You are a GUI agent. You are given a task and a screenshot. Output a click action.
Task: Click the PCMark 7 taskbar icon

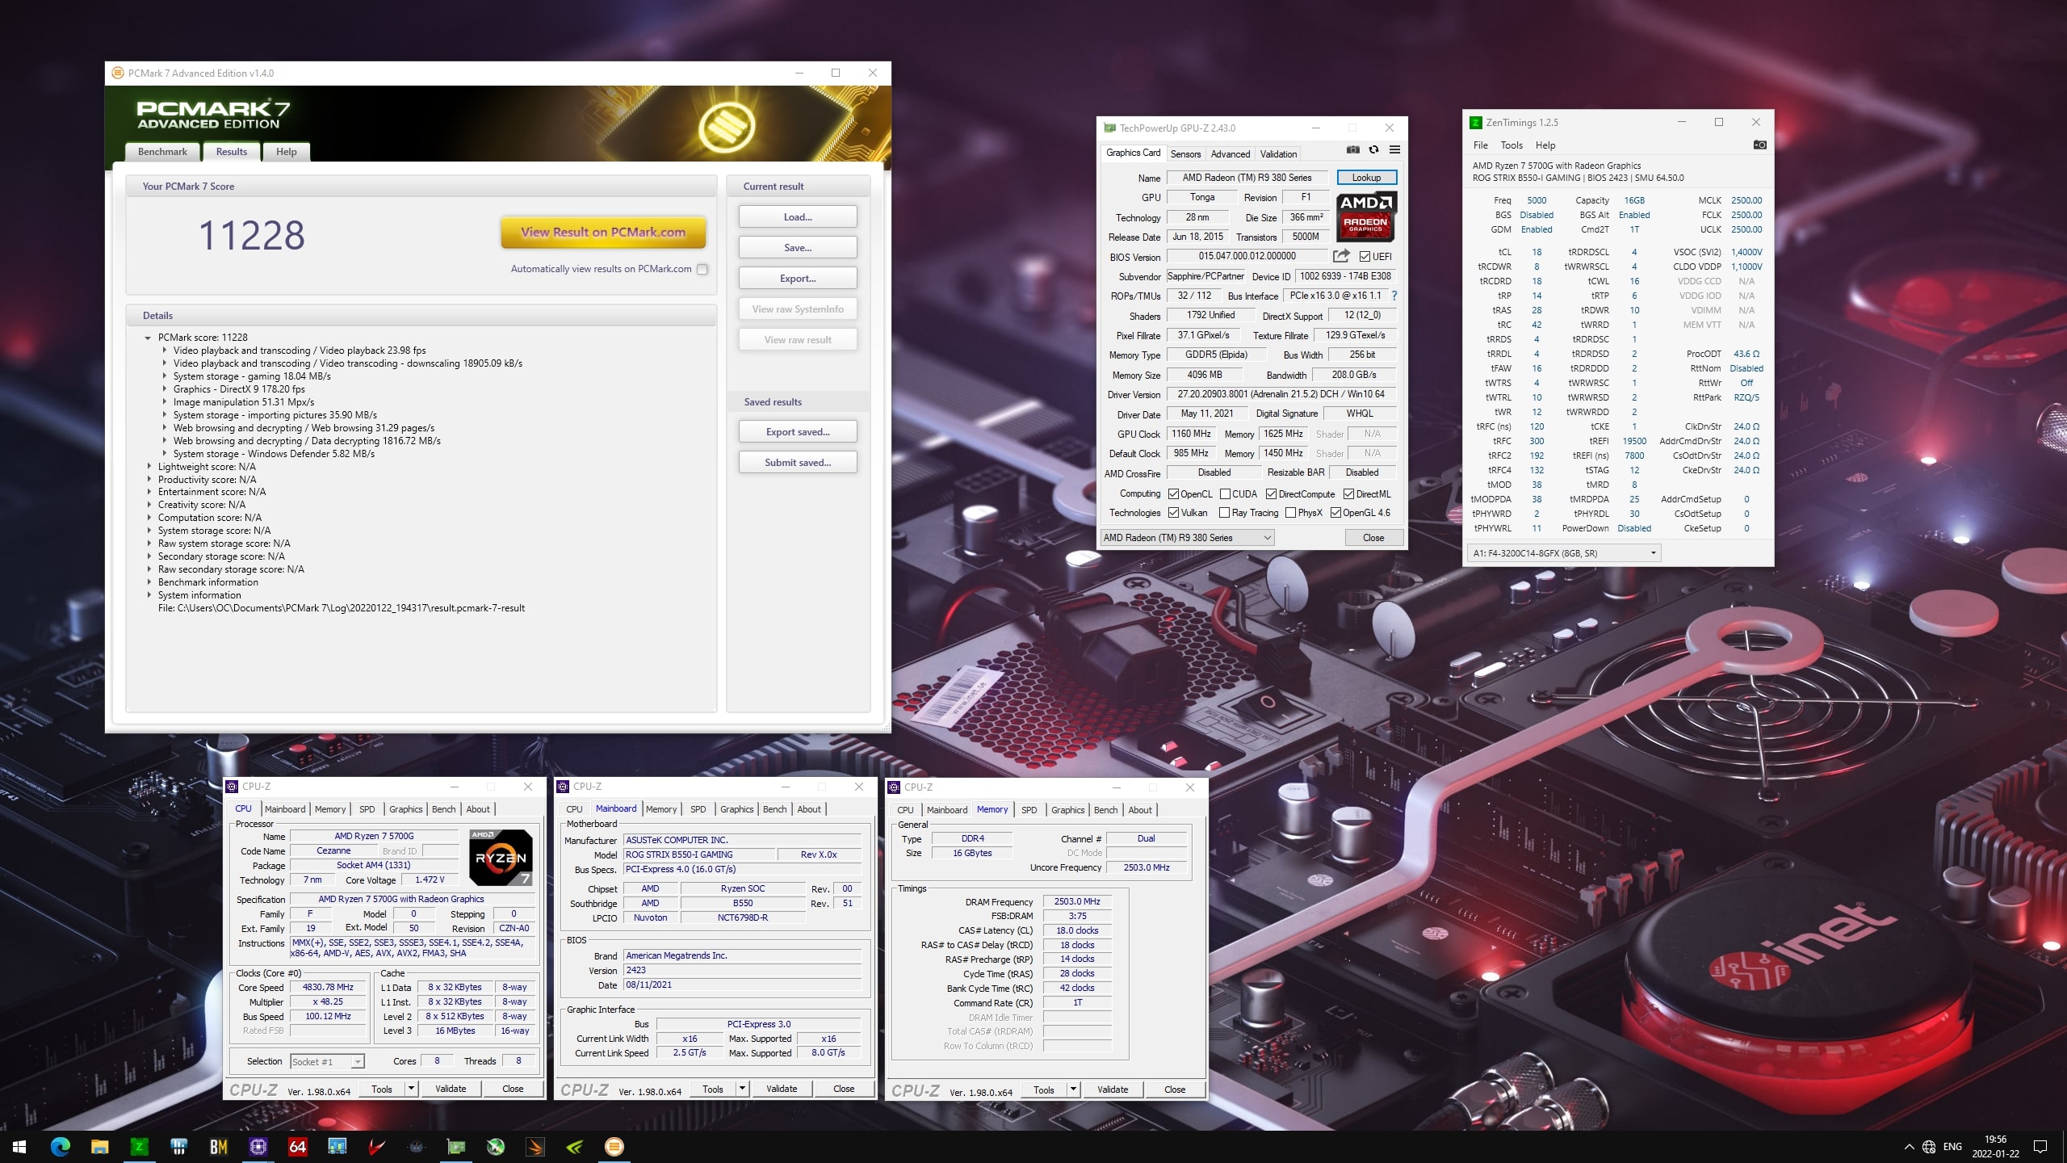pos(614,1147)
